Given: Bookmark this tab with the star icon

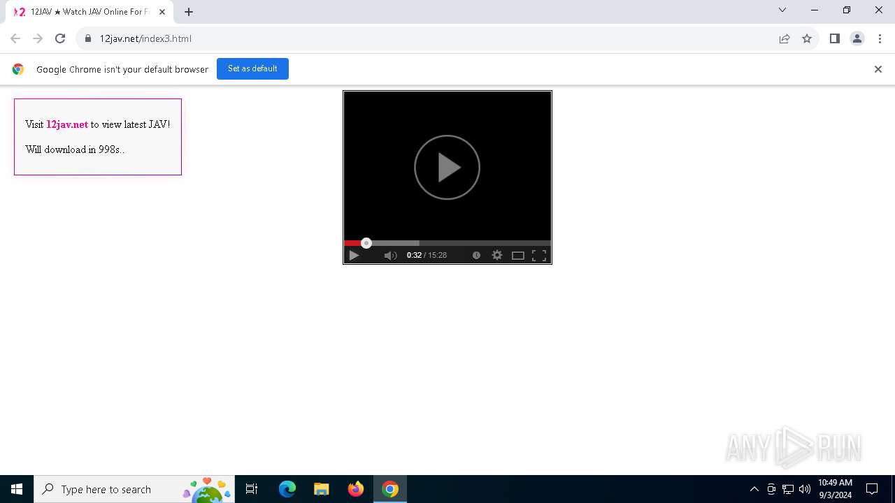Looking at the screenshot, I should [x=807, y=38].
